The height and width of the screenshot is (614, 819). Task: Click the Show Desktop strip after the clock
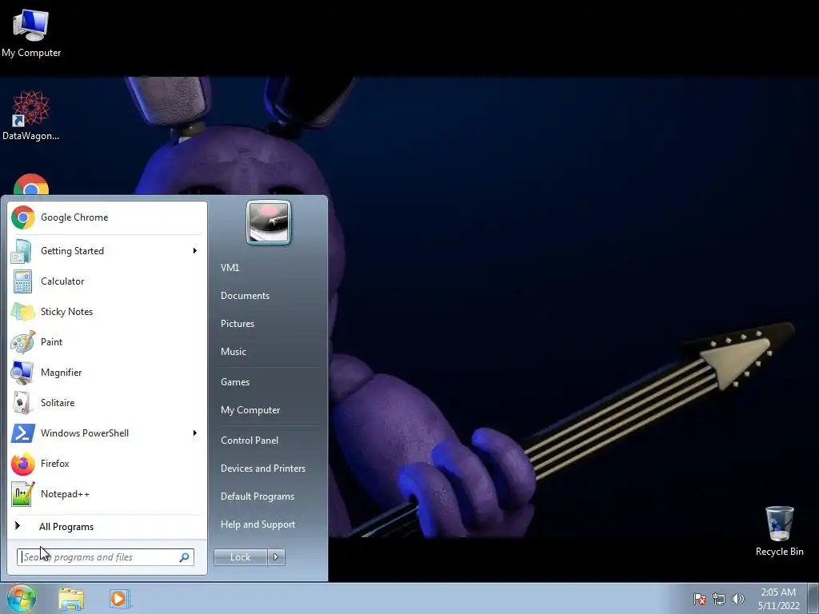point(813,598)
